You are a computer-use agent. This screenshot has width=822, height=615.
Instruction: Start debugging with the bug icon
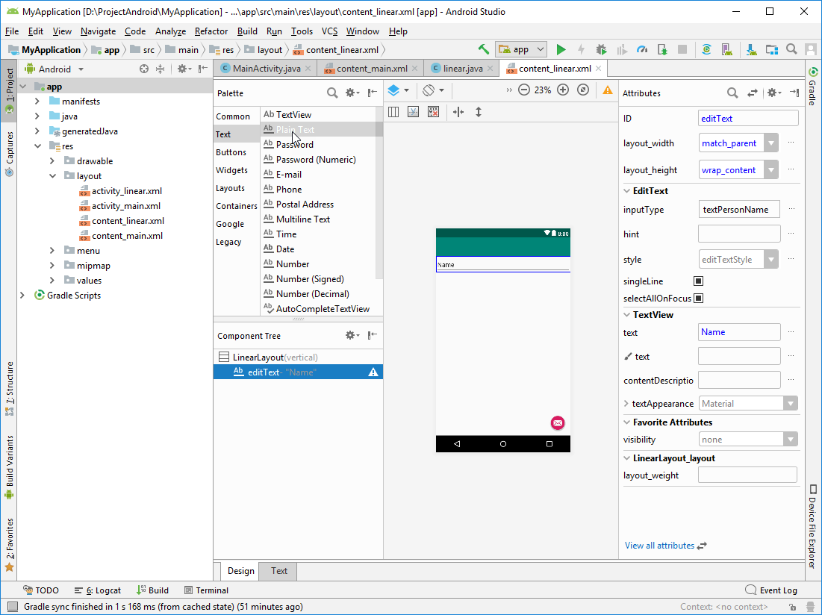point(601,50)
